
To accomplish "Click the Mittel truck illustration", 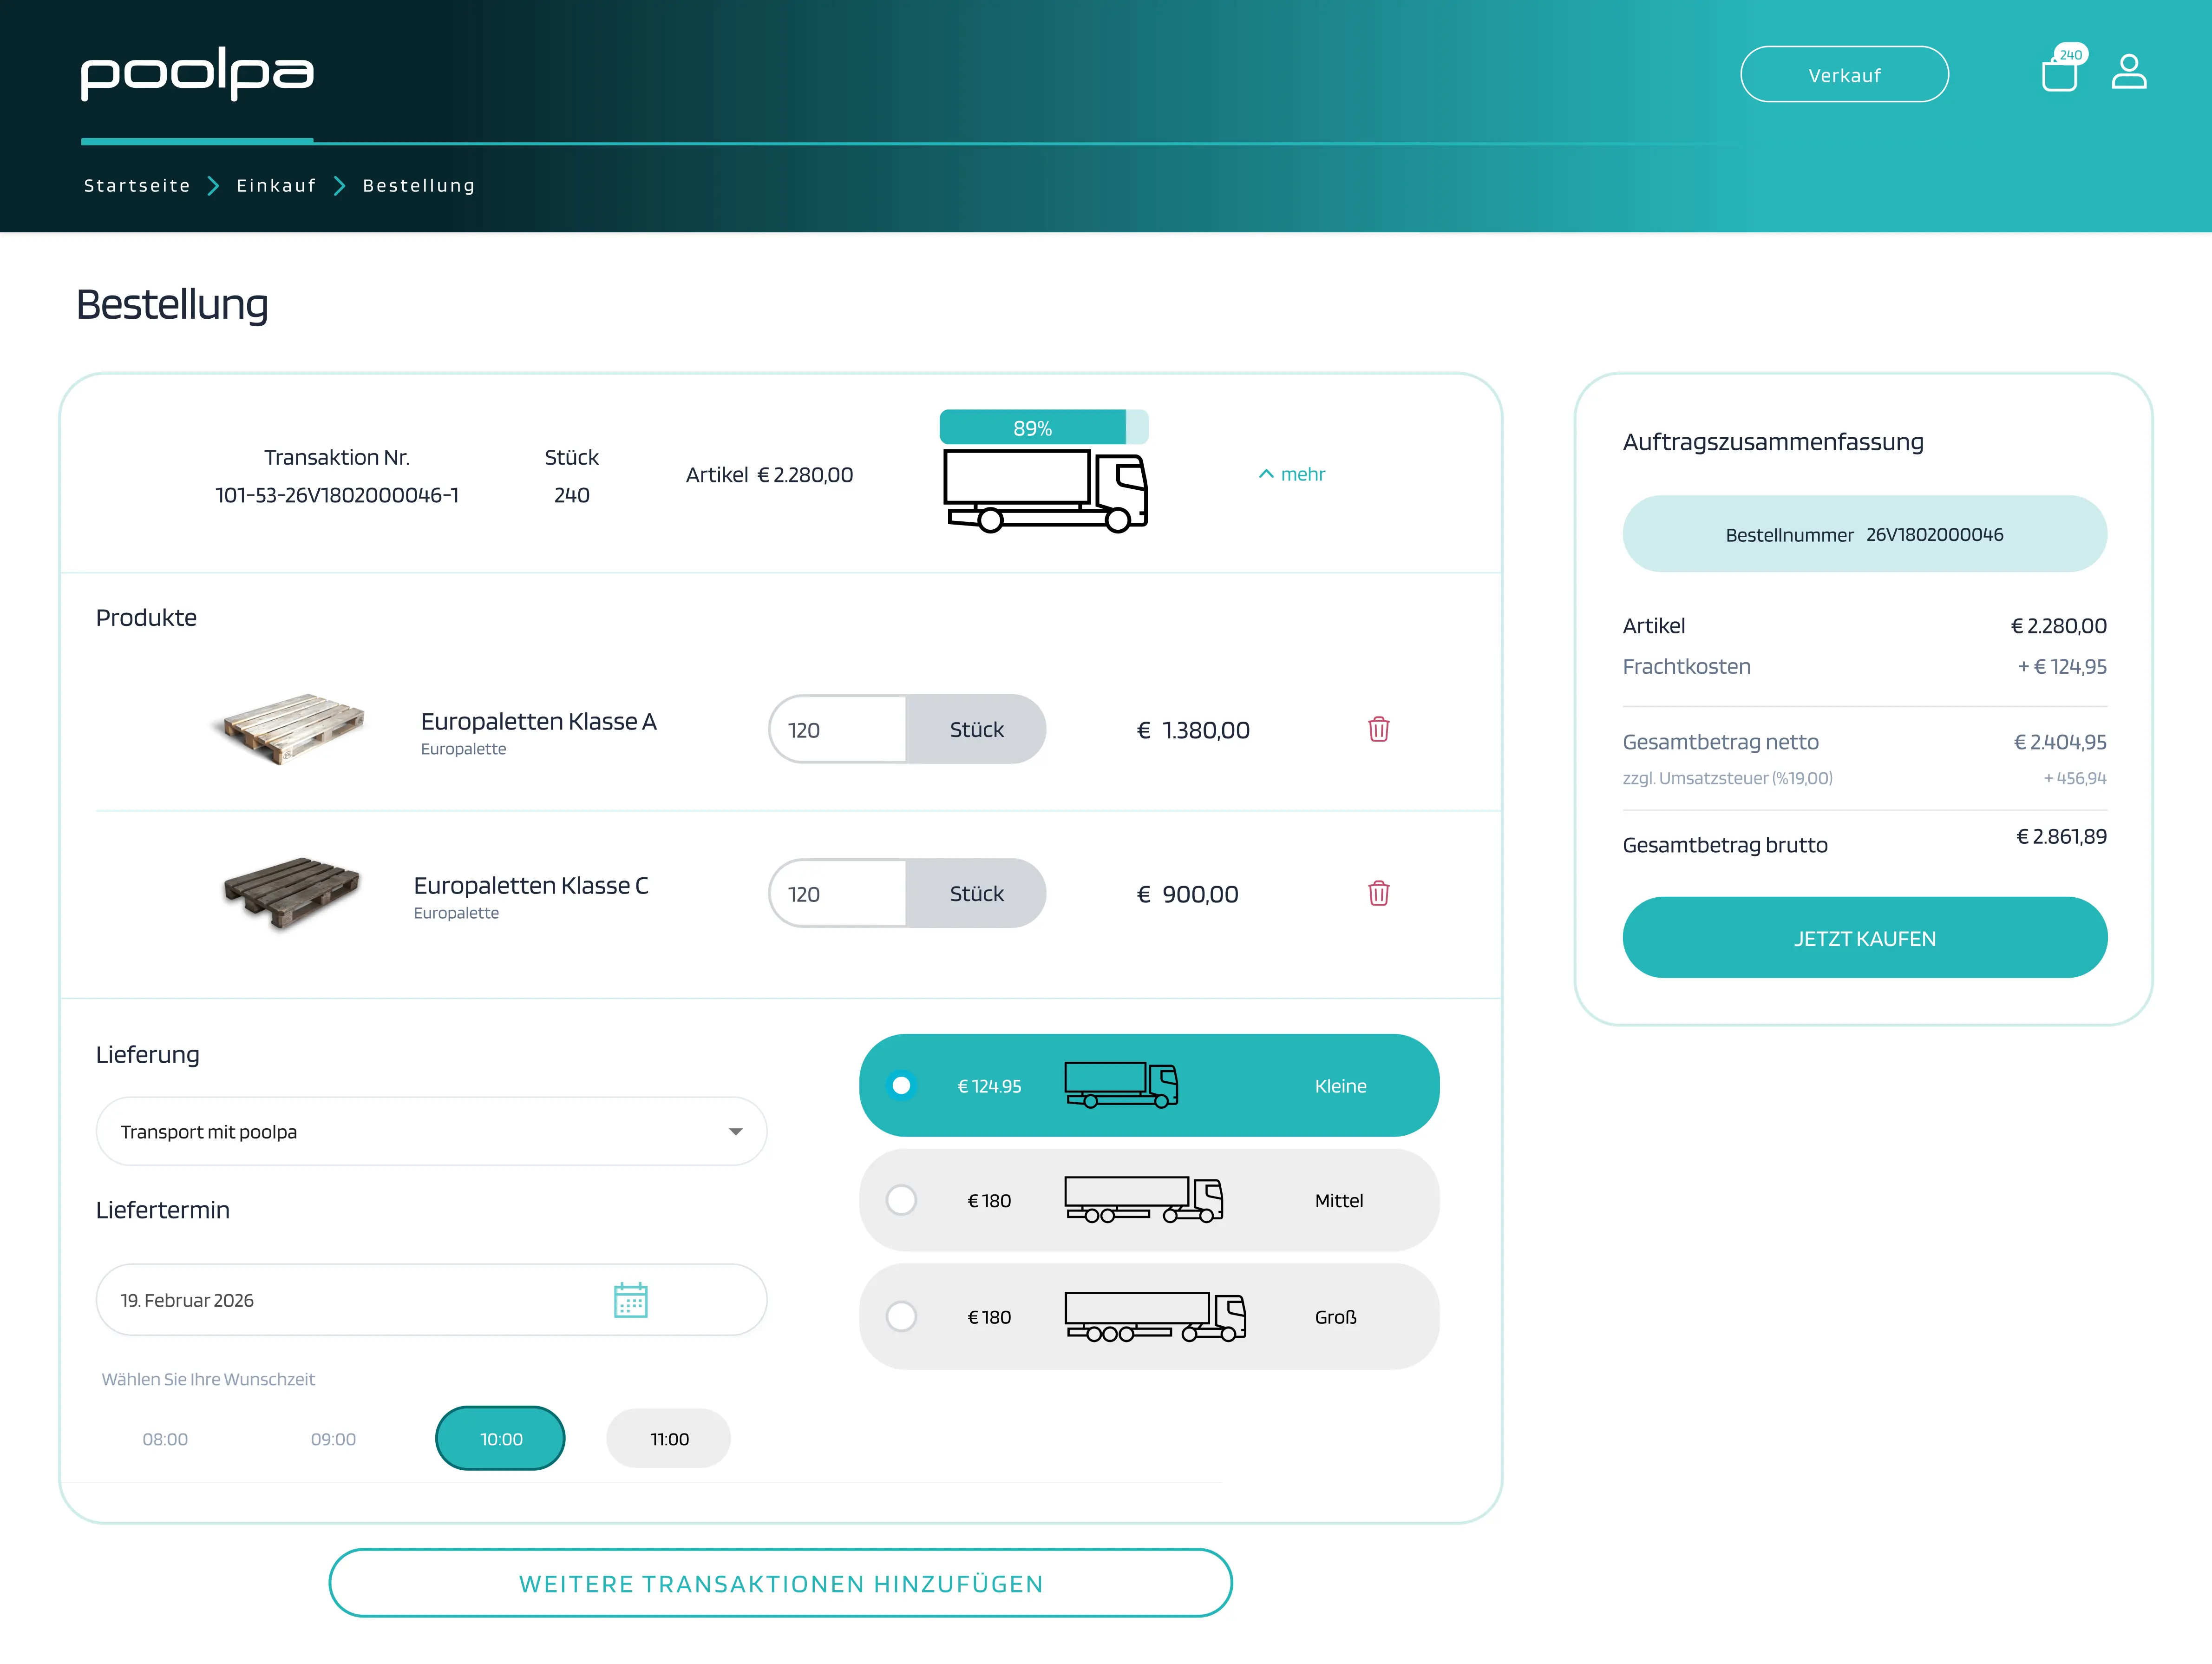I will [x=1143, y=1200].
